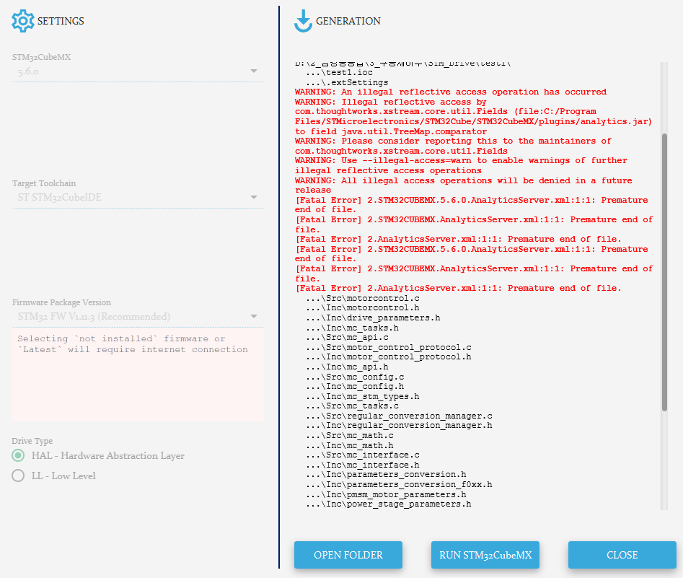
Task: Click ...\Inc\motor_control_protocol.h log entry
Action: (389, 357)
